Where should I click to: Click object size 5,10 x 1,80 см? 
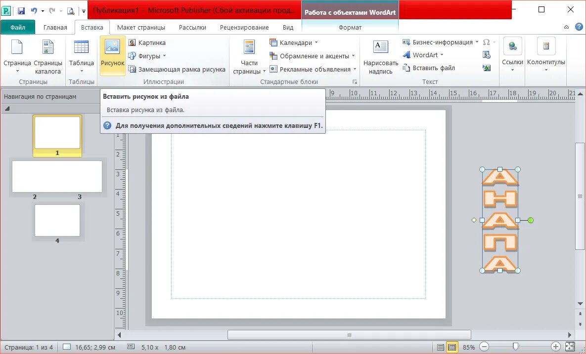(x=163, y=347)
